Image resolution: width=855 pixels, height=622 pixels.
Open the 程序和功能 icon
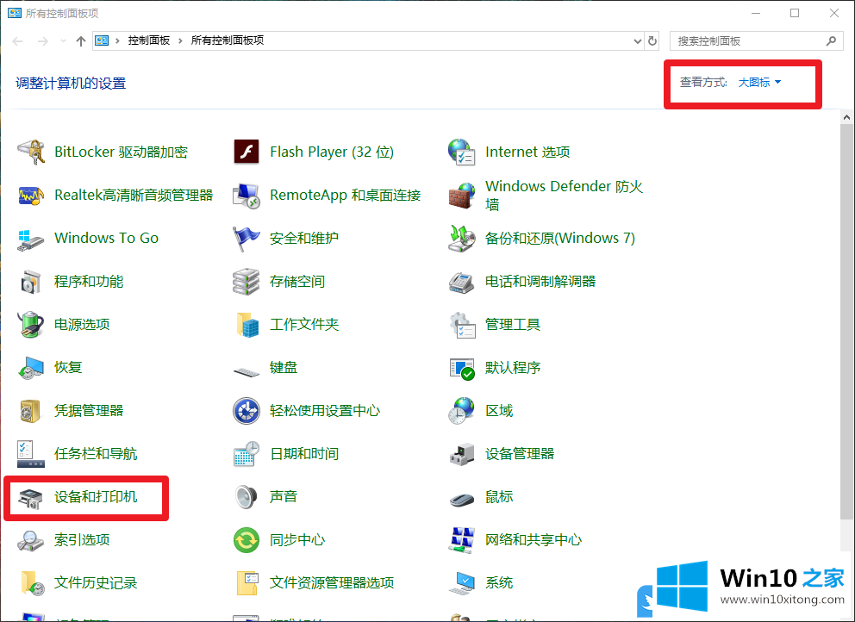(x=30, y=282)
